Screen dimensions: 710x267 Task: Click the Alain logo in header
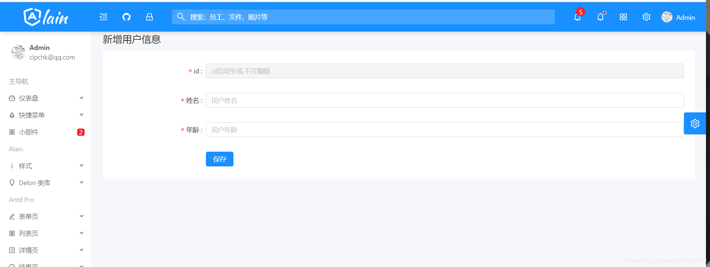(x=46, y=17)
